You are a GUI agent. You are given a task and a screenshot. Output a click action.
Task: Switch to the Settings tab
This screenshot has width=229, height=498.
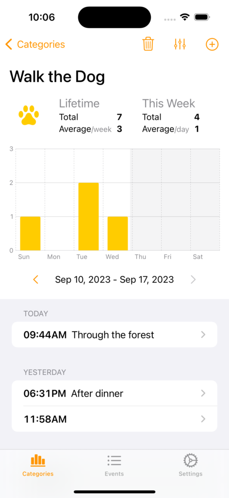pyautogui.click(x=190, y=465)
